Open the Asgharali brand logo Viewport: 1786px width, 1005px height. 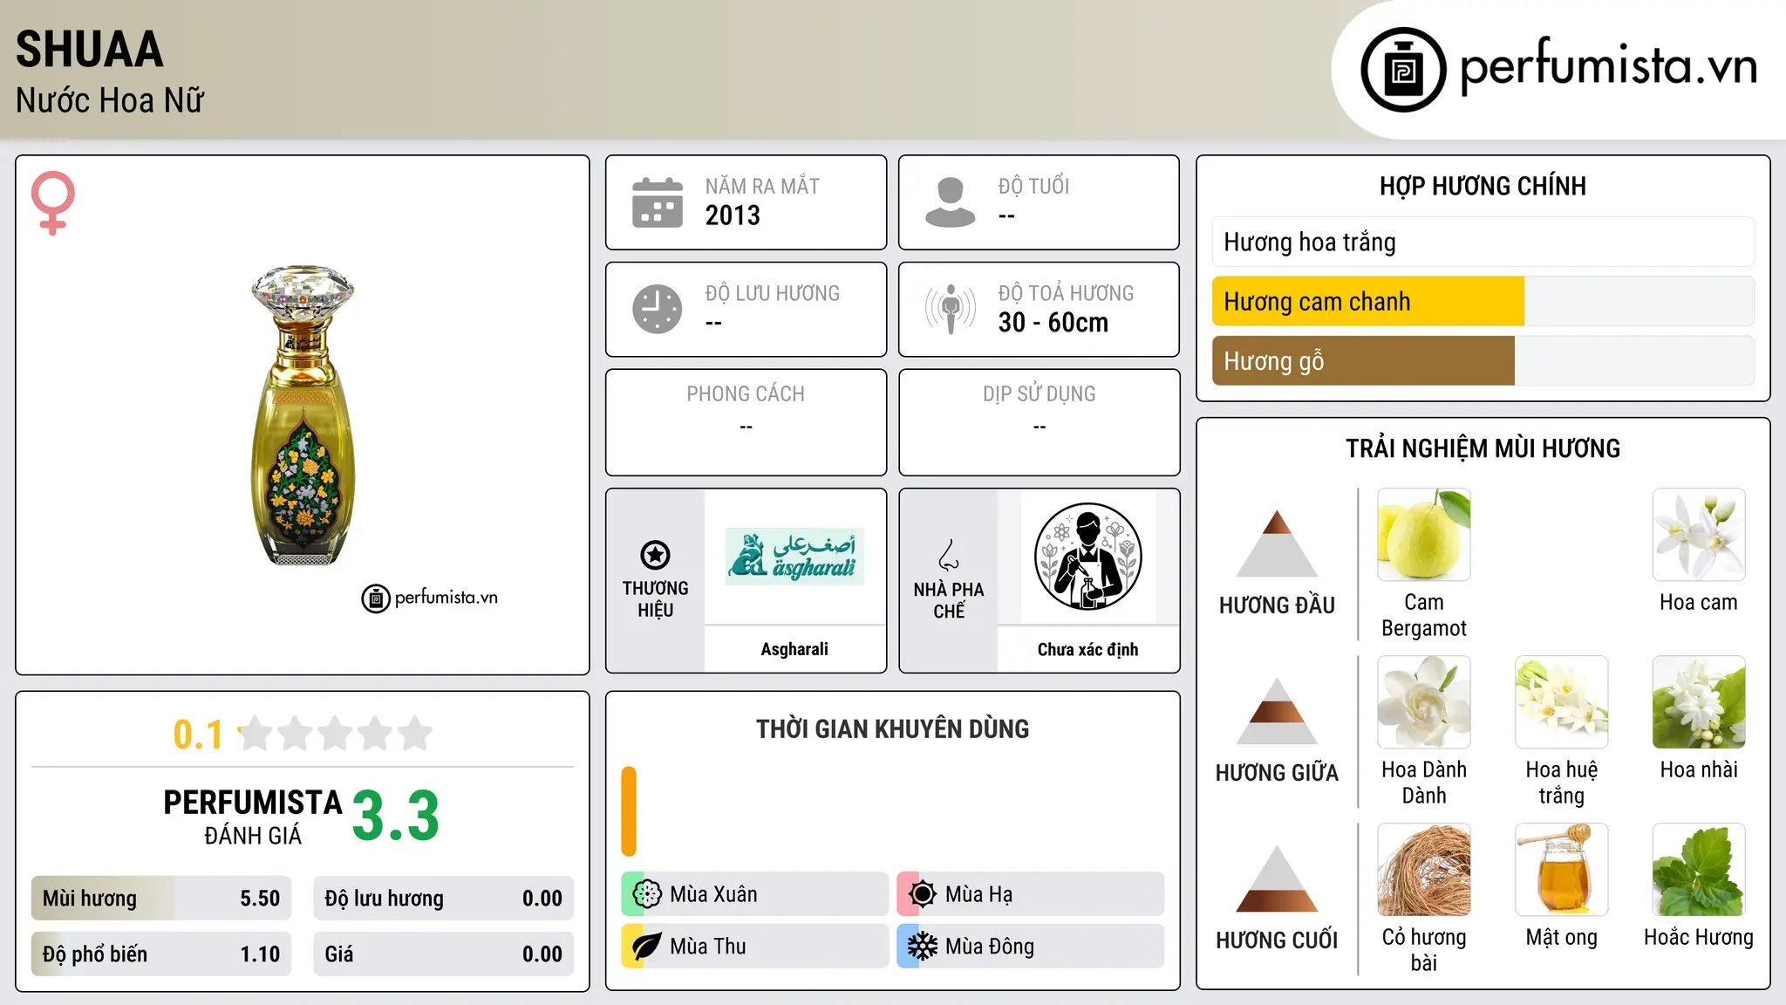(x=794, y=556)
